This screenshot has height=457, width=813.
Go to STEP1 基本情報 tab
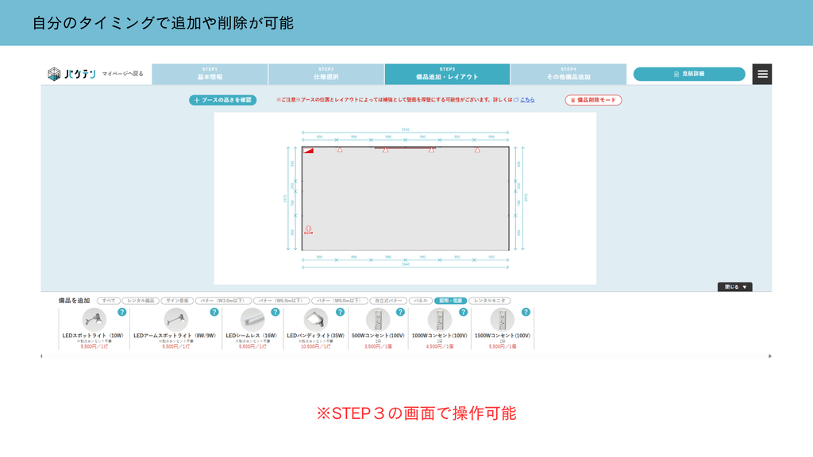click(x=210, y=74)
